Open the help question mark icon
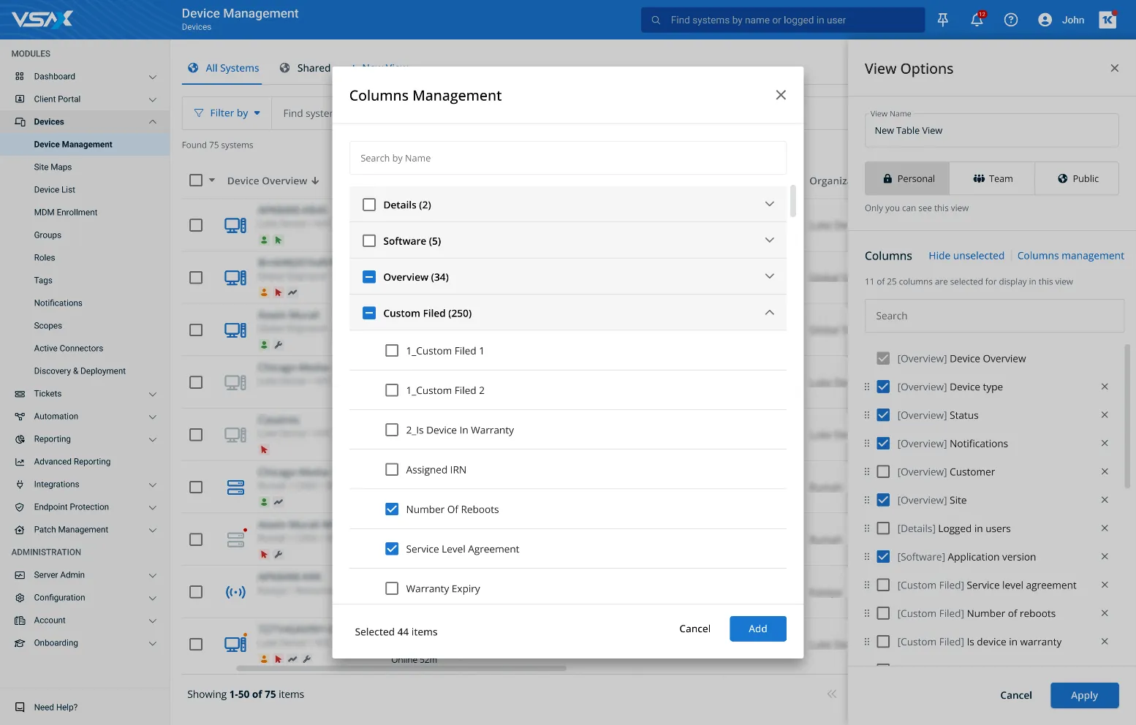 [1010, 20]
